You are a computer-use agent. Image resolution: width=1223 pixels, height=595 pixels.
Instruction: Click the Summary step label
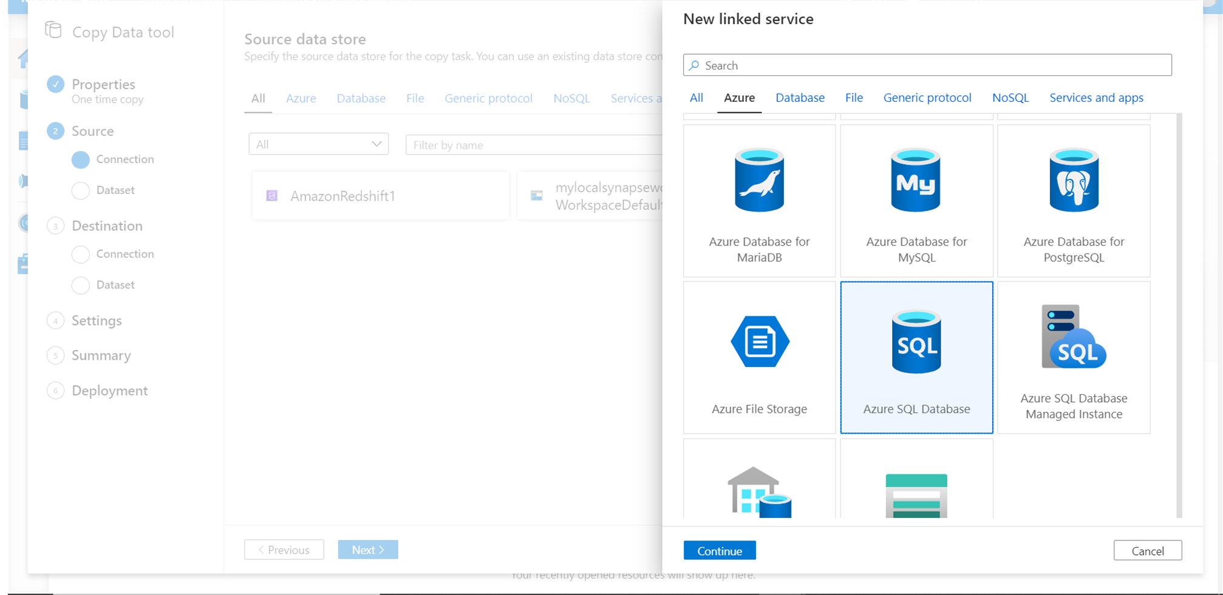(101, 355)
